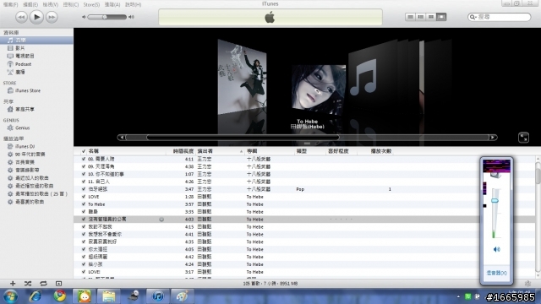This screenshot has width=541, height=304.
Task: Uncheck the LOVE! song lasting 3:17
Action: click(84, 272)
